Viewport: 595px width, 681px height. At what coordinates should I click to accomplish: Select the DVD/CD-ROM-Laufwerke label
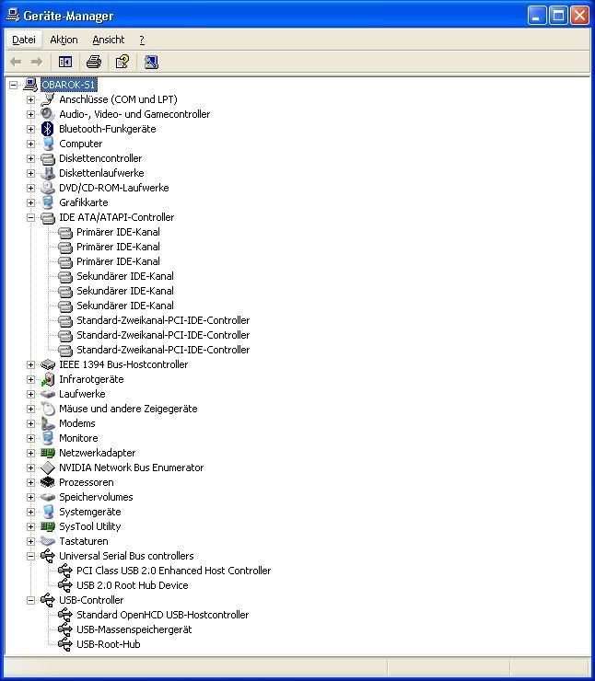coord(114,188)
